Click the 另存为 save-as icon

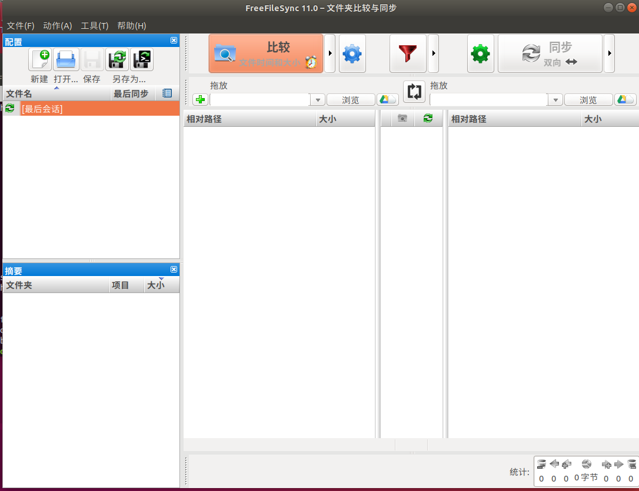[117, 59]
